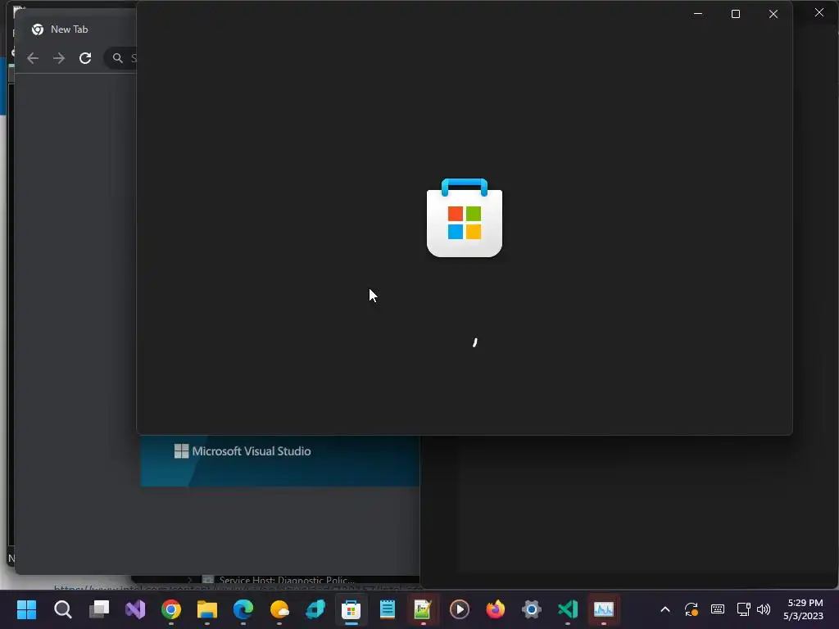Minimize the Microsoft Store window

(x=698, y=14)
